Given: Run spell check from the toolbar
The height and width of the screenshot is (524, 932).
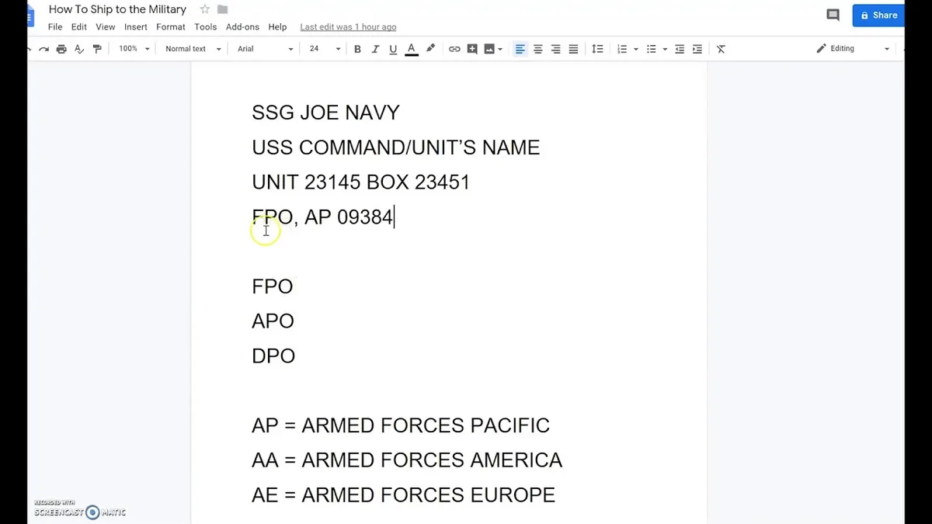Looking at the screenshot, I should [x=79, y=49].
